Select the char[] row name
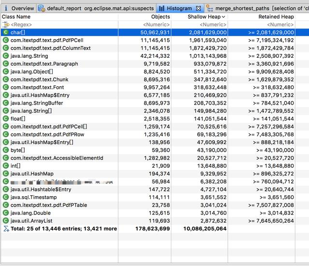Image resolution: width=309 pixels, height=266 pixels. pyautogui.click(x=18, y=32)
